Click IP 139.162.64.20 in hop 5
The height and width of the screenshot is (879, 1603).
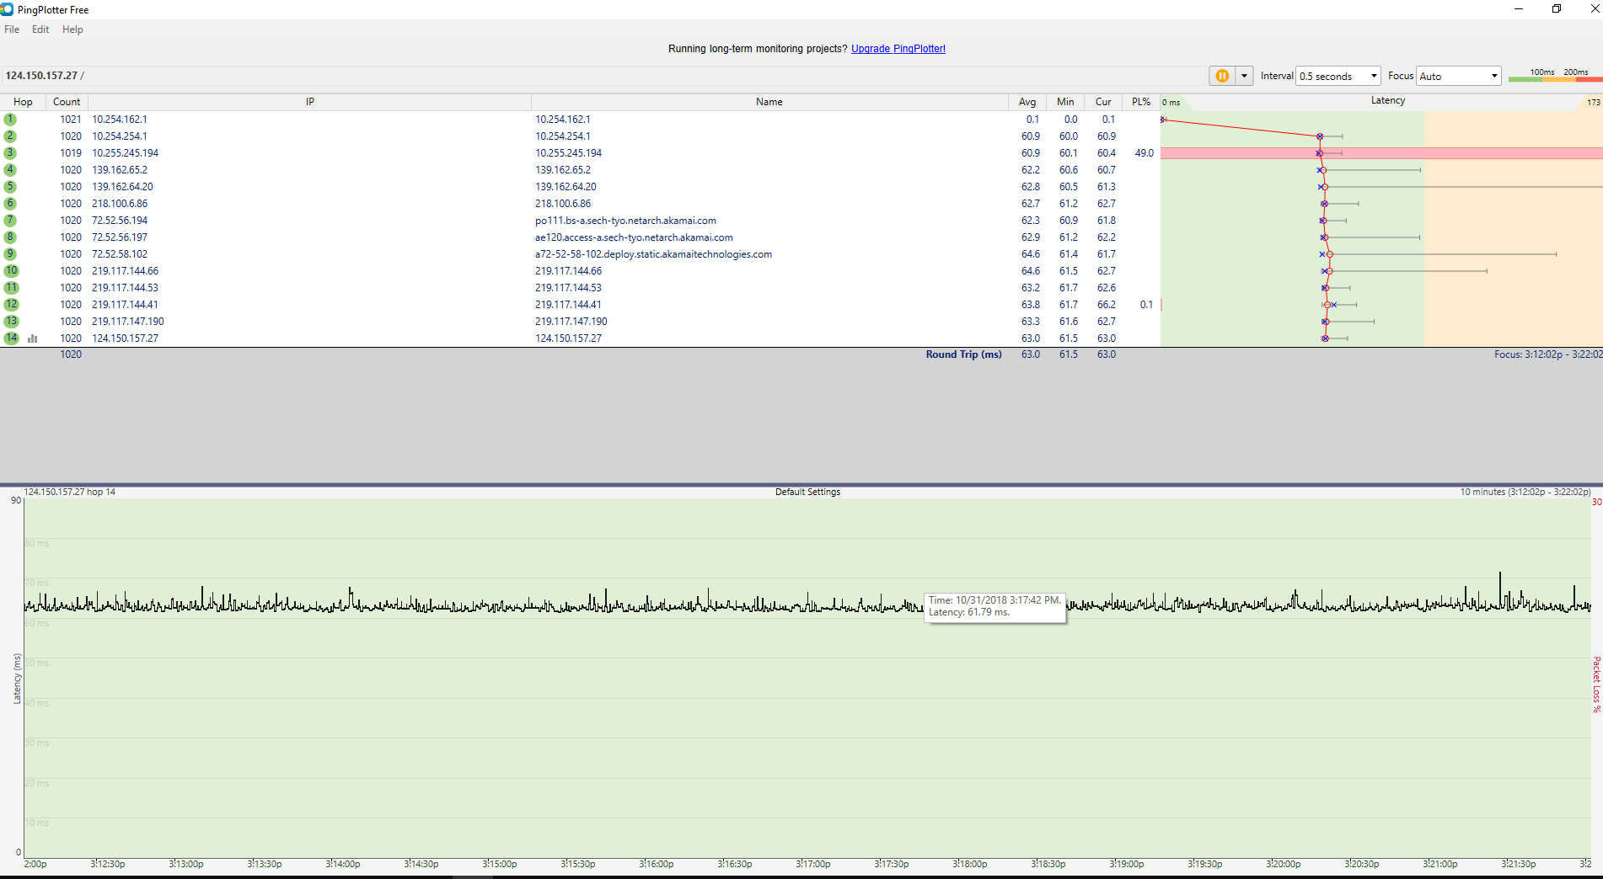pos(122,187)
